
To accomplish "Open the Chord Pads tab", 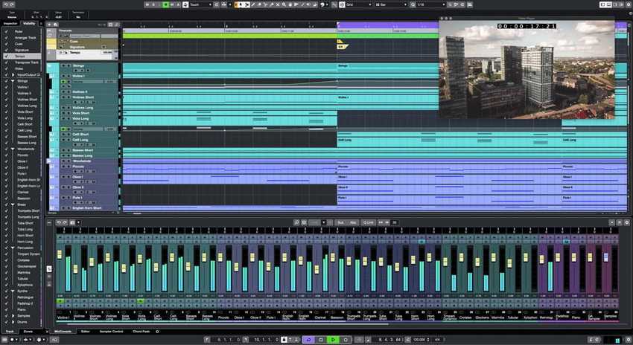I will coord(141,331).
